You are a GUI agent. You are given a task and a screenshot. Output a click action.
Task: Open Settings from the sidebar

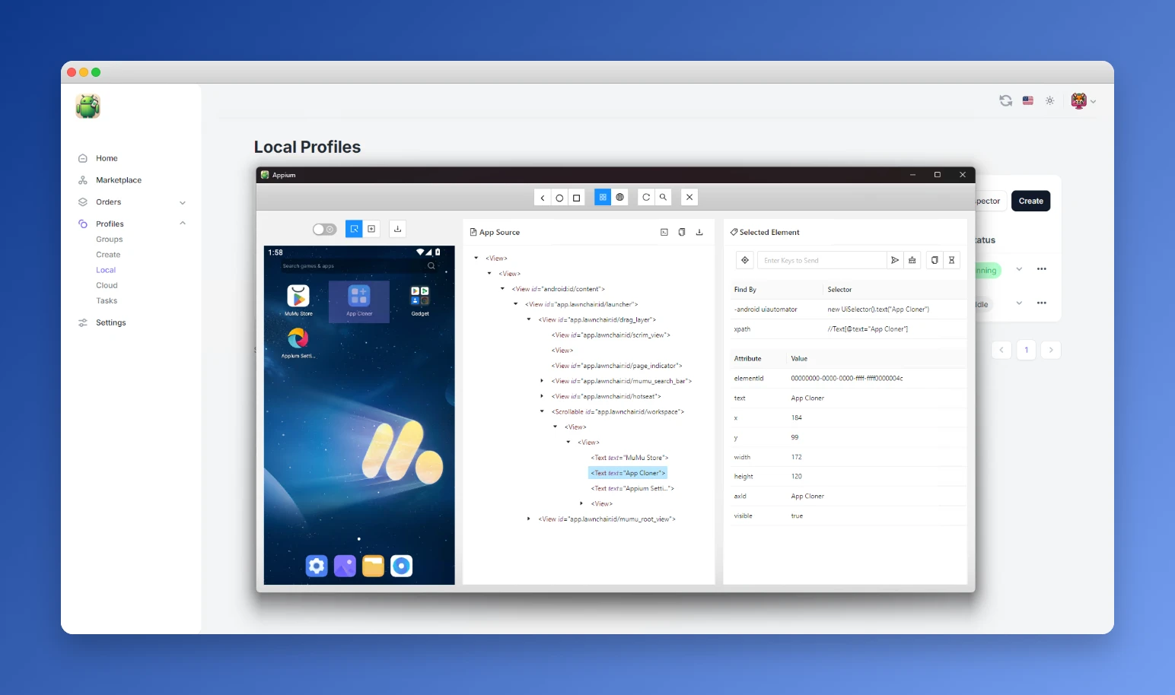[x=110, y=322]
